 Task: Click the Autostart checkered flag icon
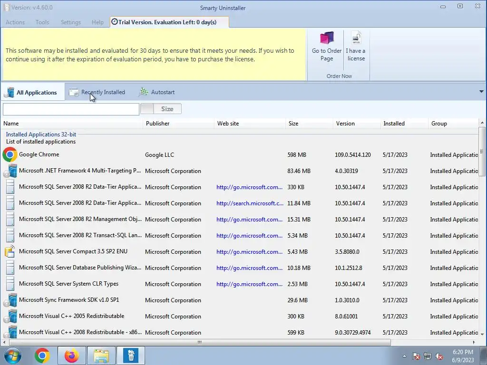tap(143, 92)
